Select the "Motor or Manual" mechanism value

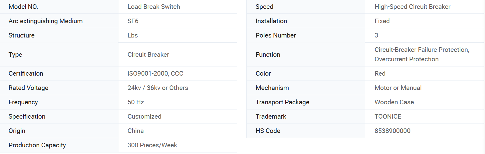[x=398, y=88]
